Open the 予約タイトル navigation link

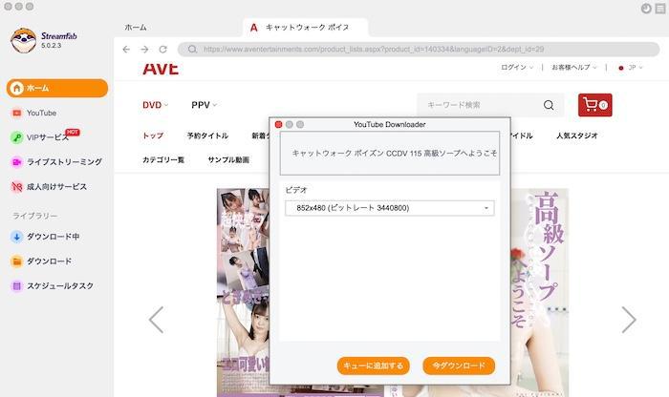click(207, 136)
